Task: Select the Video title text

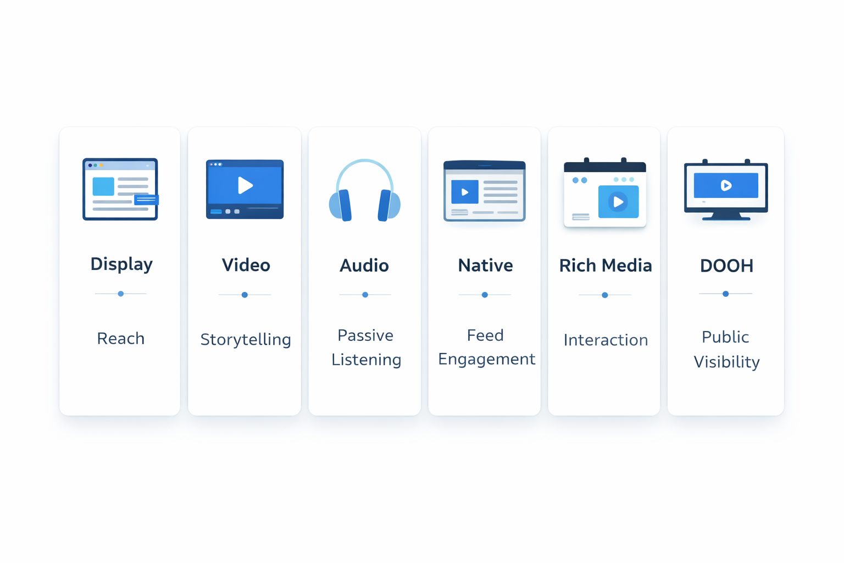Action: pos(246,265)
